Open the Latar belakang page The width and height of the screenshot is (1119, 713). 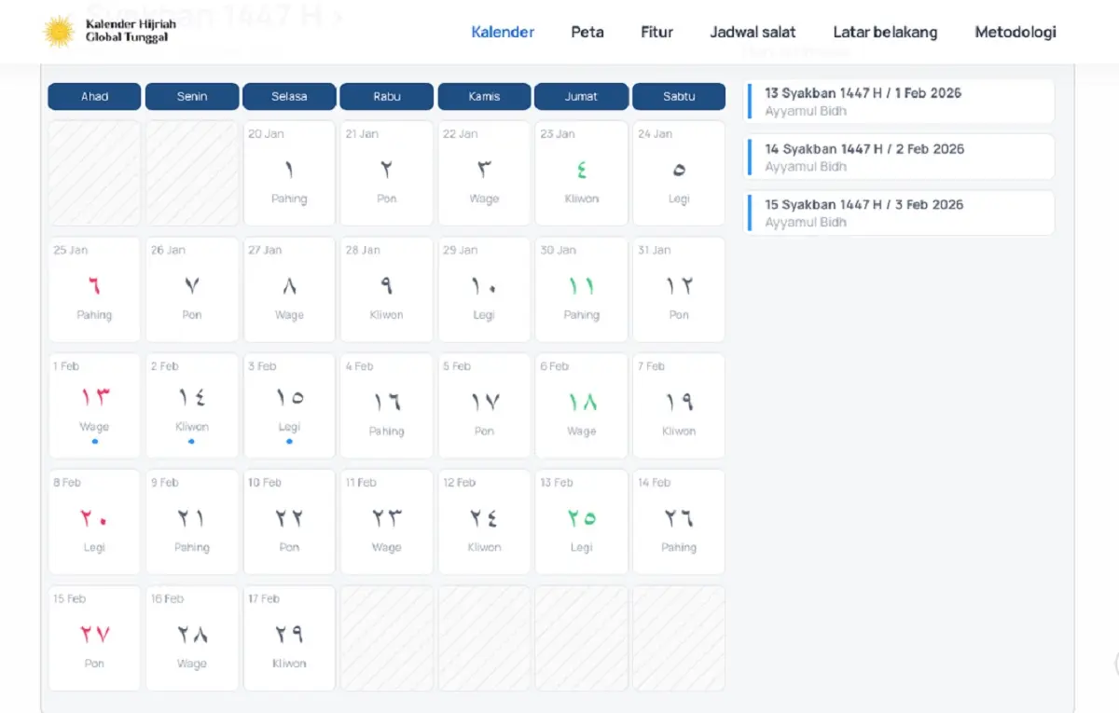coord(885,32)
